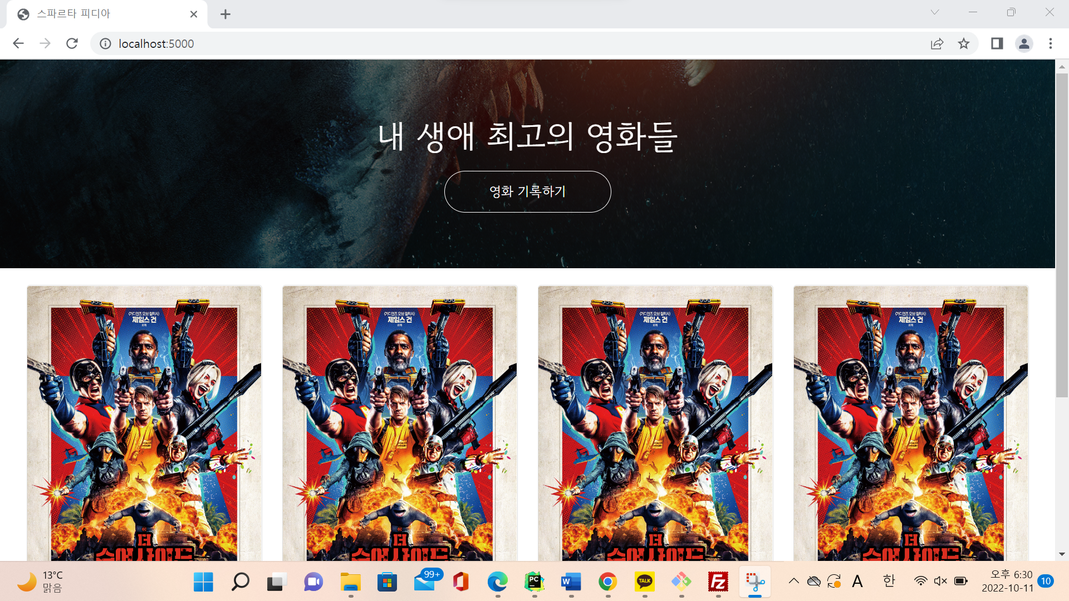This screenshot has height=601, width=1069.
Task: Open OneDrive cloud tray icon
Action: pyautogui.click(x=814, y=582)
